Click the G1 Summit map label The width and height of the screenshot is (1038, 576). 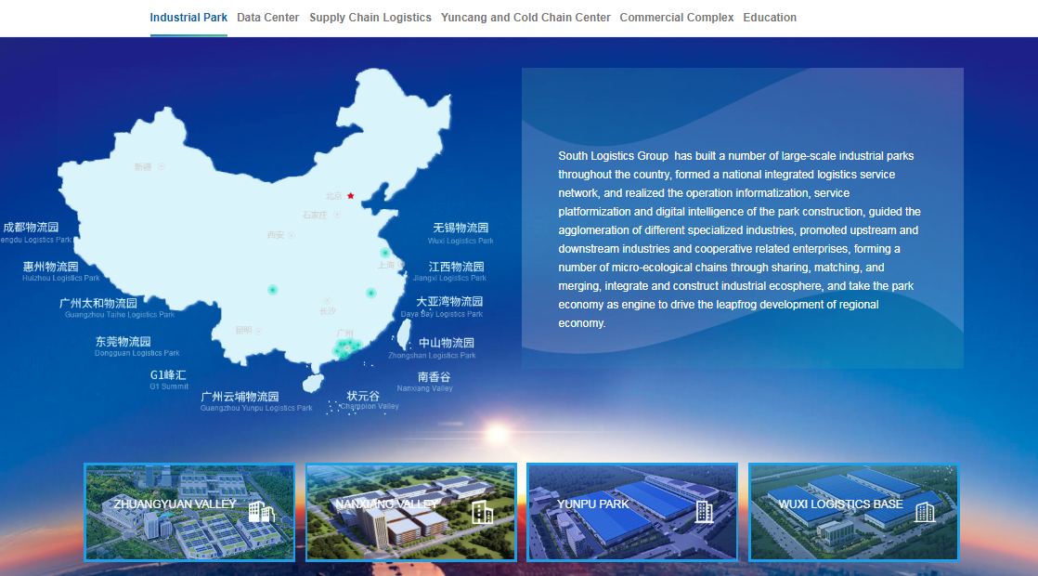[168, 380]
